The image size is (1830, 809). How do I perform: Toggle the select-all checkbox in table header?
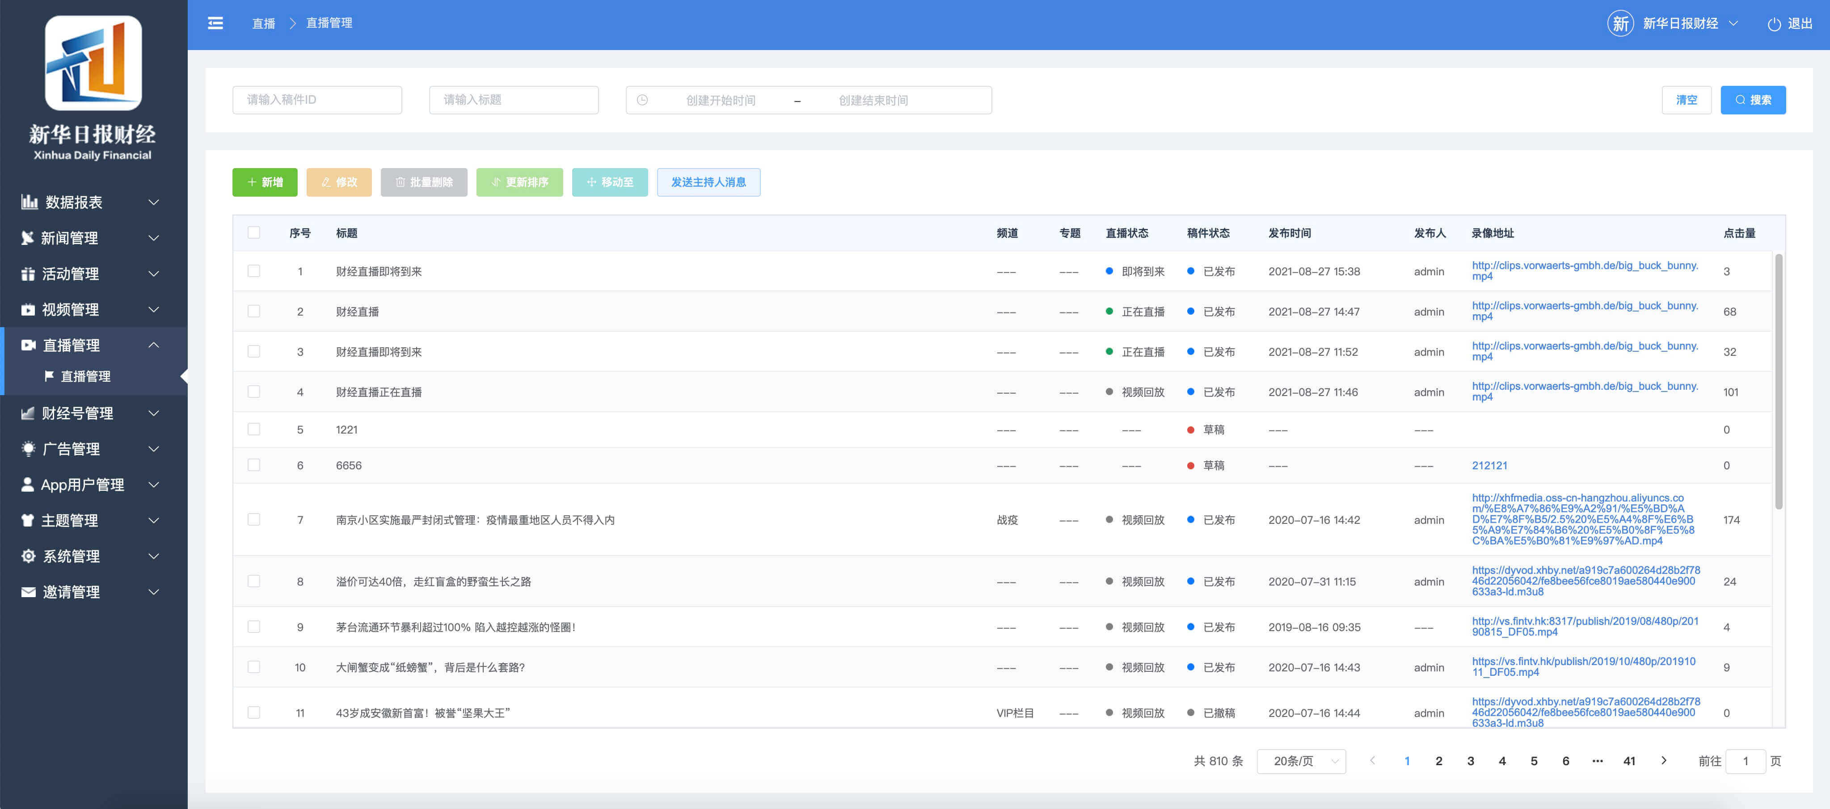(253, 232)
